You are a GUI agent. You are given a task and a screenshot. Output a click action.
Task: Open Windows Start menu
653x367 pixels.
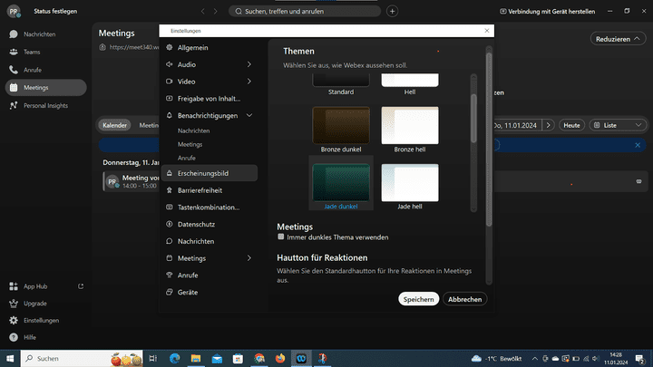(10, 358)
